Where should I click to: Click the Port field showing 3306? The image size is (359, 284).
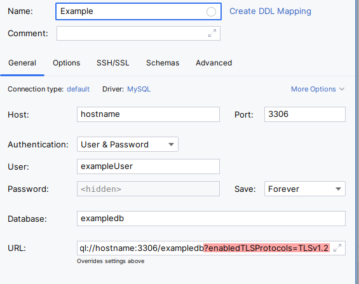pyautogui.click(x=305, y=114)
